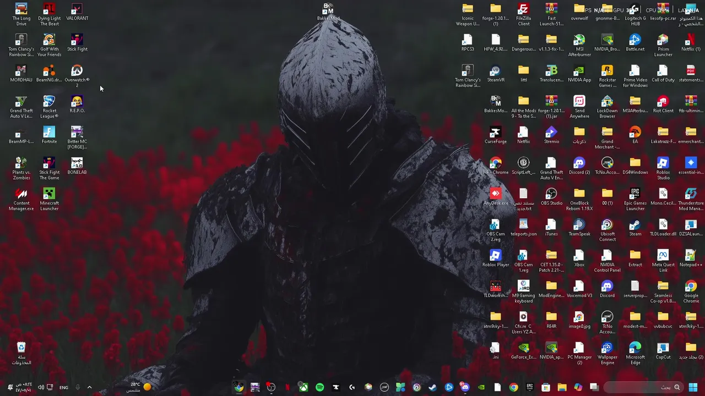Viewport: 705px width, 396px height.
Task: Open the VALORANT desktop icon
Action: pos(77,12)
